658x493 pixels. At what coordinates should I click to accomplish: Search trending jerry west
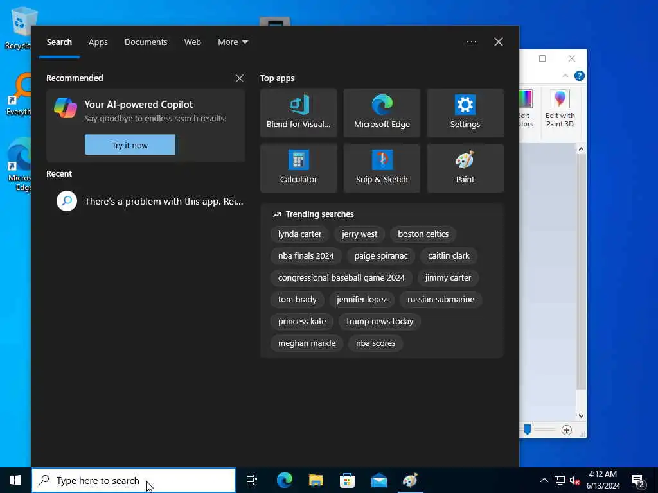[x=359, y=234]
